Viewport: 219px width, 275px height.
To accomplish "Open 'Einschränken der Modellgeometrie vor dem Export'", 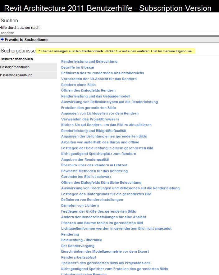I will click(105, 251).
